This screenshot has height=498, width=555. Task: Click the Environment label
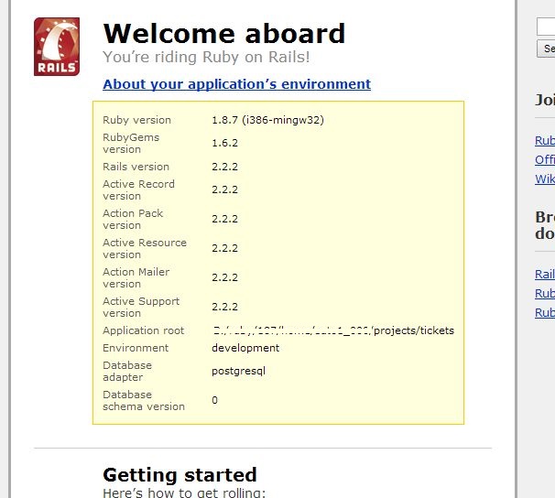coord(136,348)
